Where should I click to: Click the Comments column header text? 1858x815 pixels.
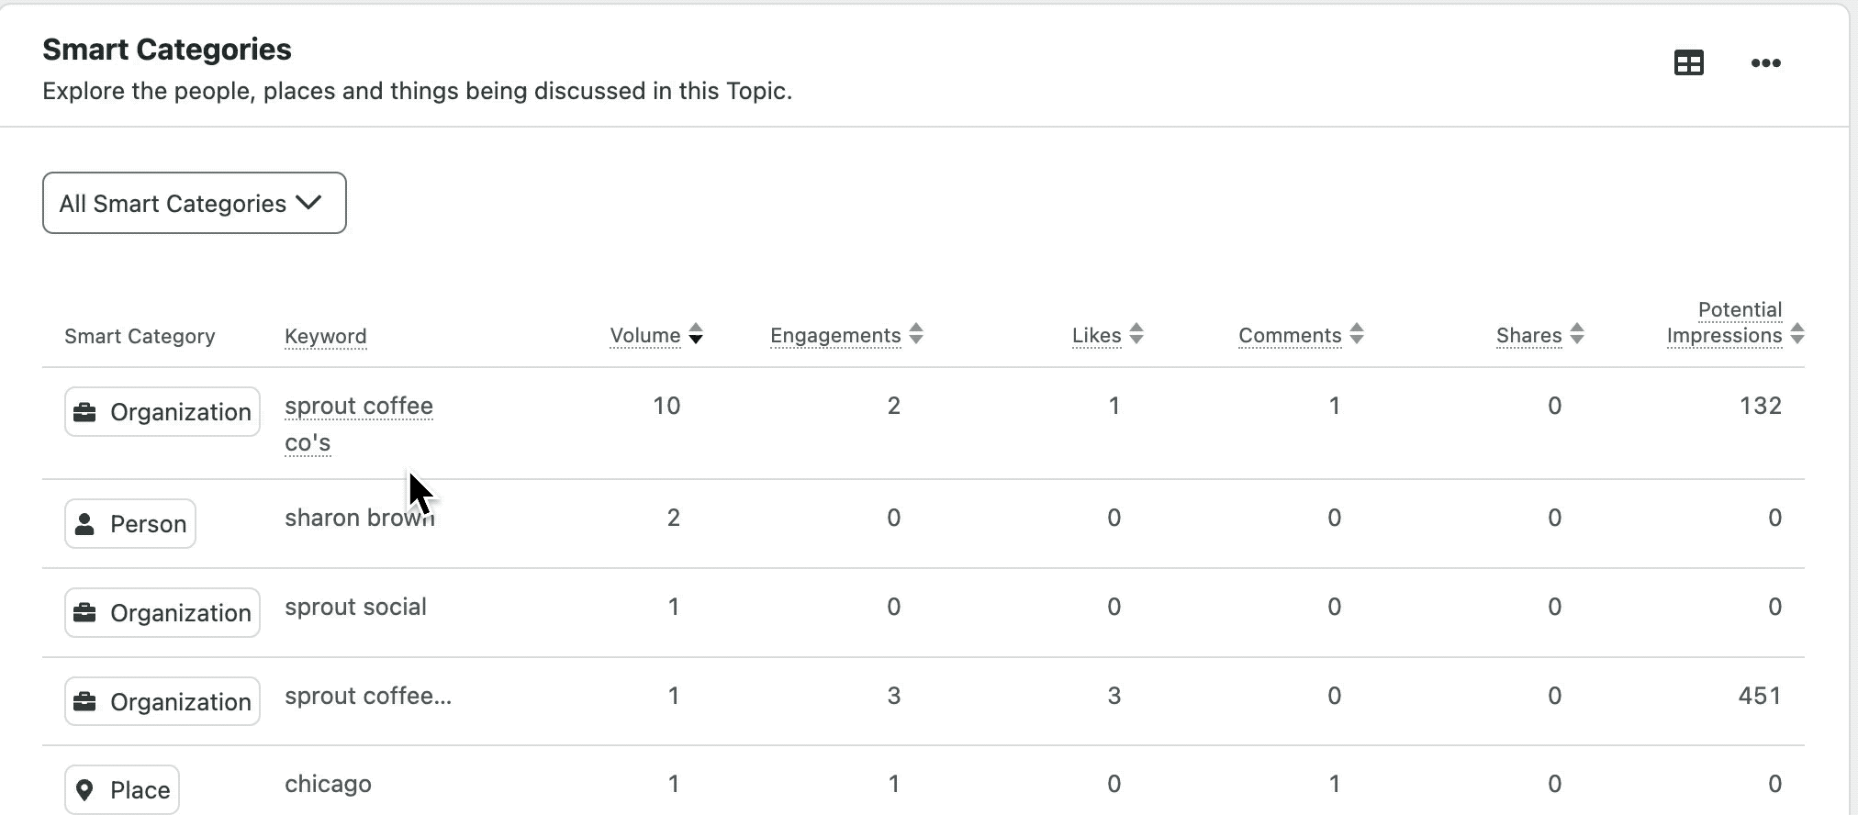[x=1290, y=336]
